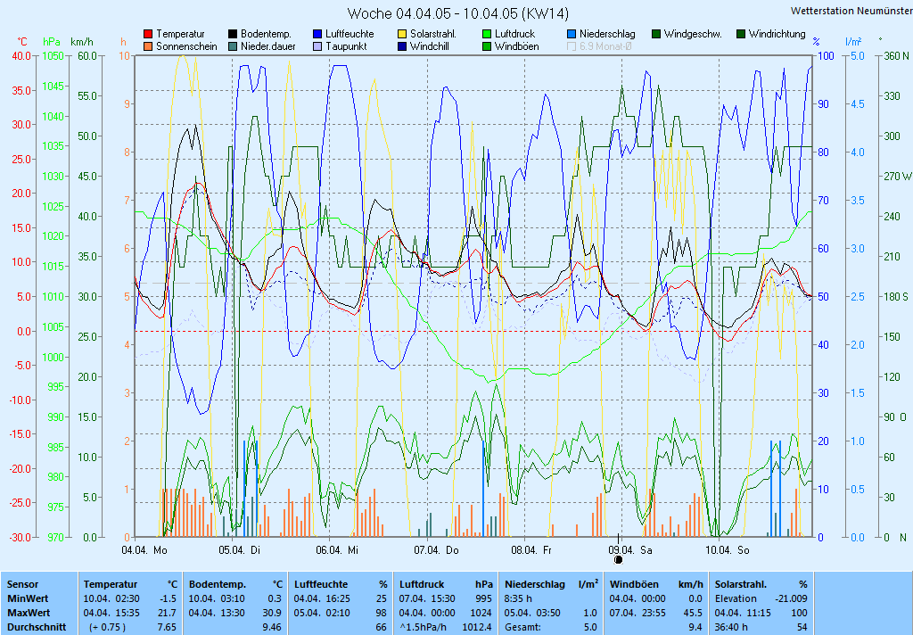The height and width of the screenshot is (635, 913).
Task: Click the Wetterstation Neumünster title text
Action: pyautogui.click(x=849, y=11)
